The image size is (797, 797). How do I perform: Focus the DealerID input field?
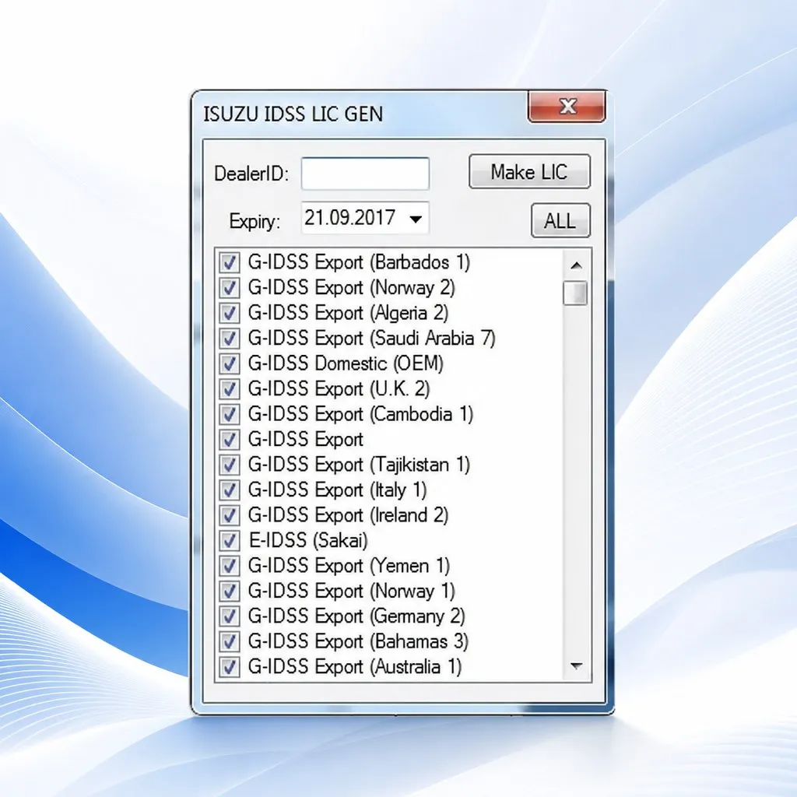[365, 174]
